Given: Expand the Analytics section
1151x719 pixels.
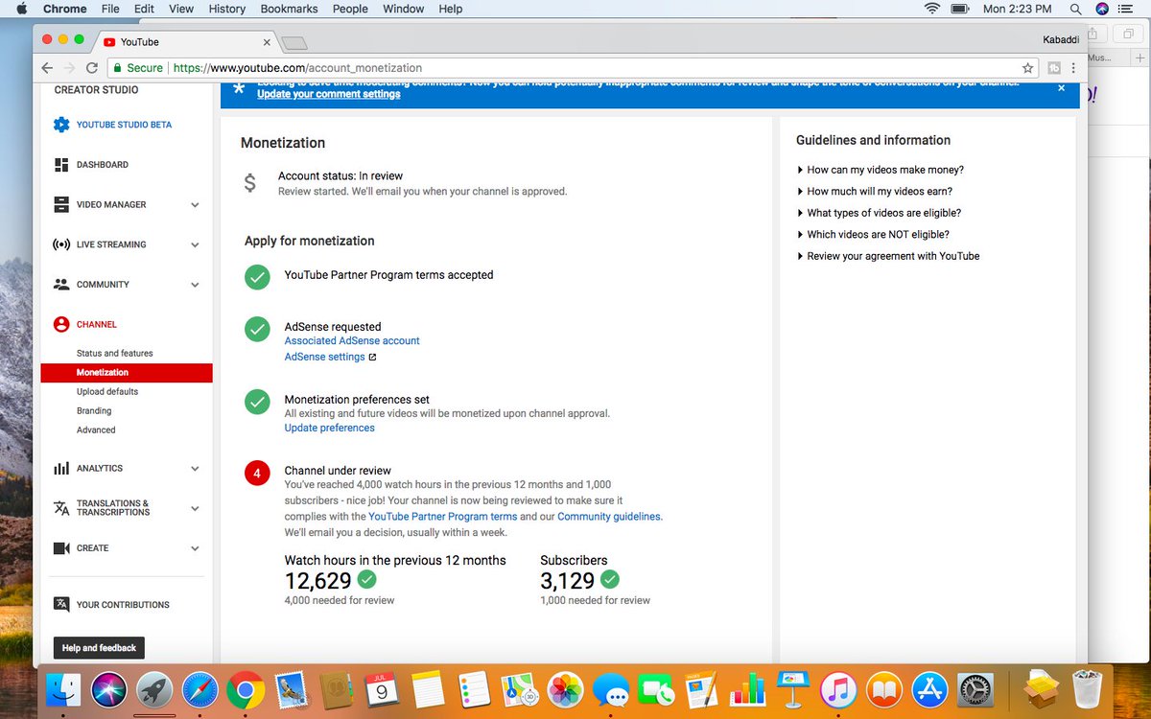Looking at the screenshot, I should (195, 469).
